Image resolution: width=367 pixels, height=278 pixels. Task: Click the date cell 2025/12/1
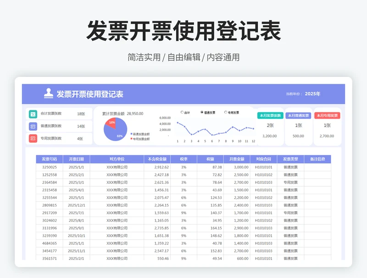click(x=76, y=205)
